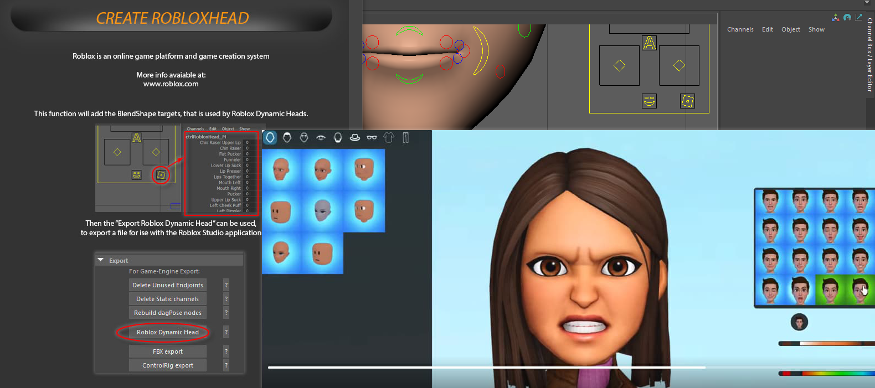The height and width of the screenshot is (388, 875).
Task: Click Delete Static channels button
Action: [168, 299]
